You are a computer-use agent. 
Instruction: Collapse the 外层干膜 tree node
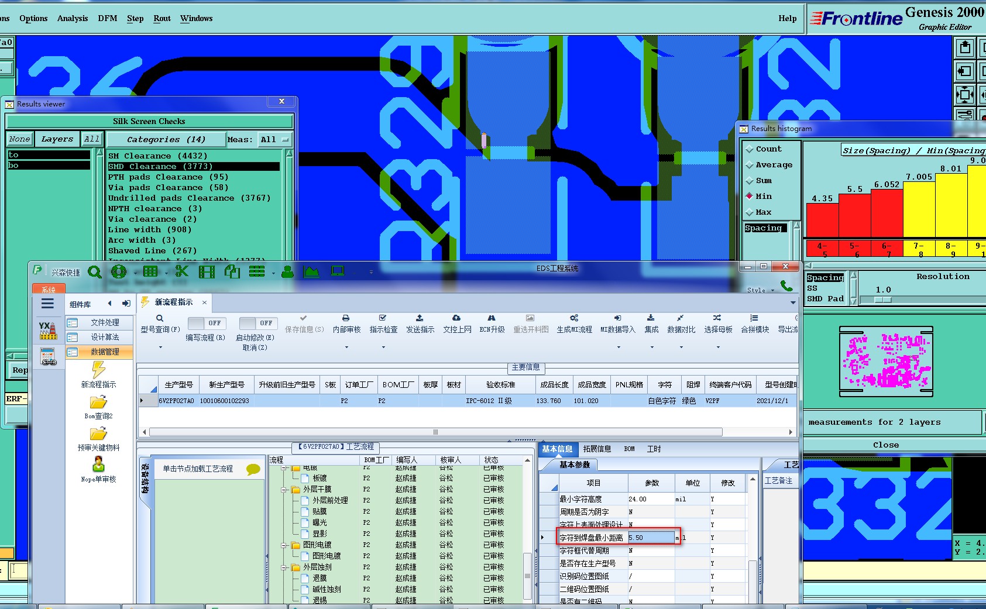point(284,490)
